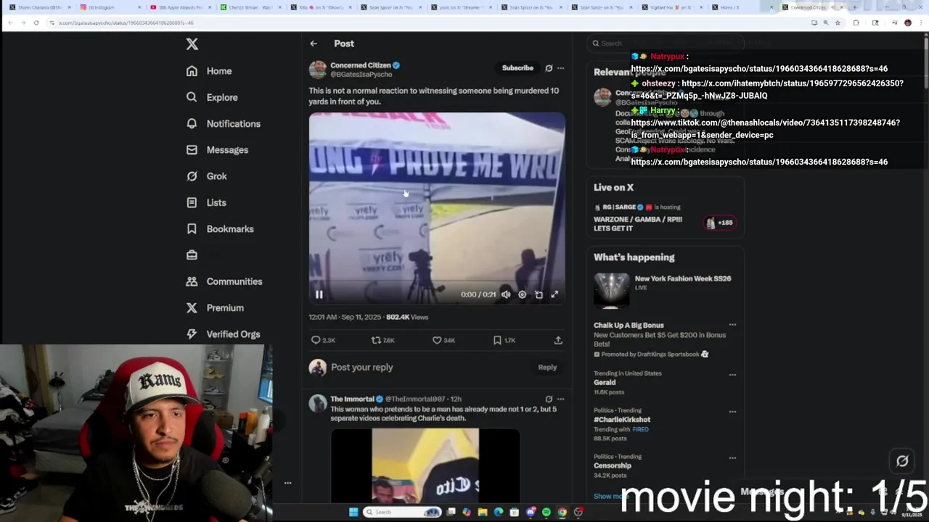Open Explore from the sidebar
The width and height of the screenshot is (929, 522).
212,97
